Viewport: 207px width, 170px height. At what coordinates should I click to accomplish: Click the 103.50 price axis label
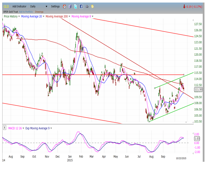(x=198, y=122)
